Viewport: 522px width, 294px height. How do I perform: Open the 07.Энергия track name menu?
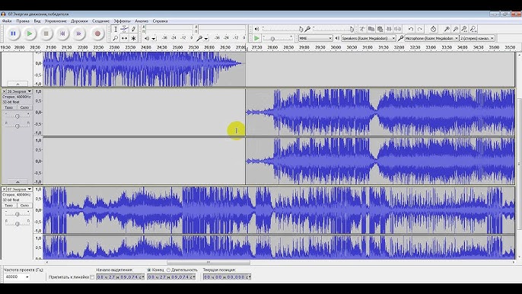pos(19,190)
